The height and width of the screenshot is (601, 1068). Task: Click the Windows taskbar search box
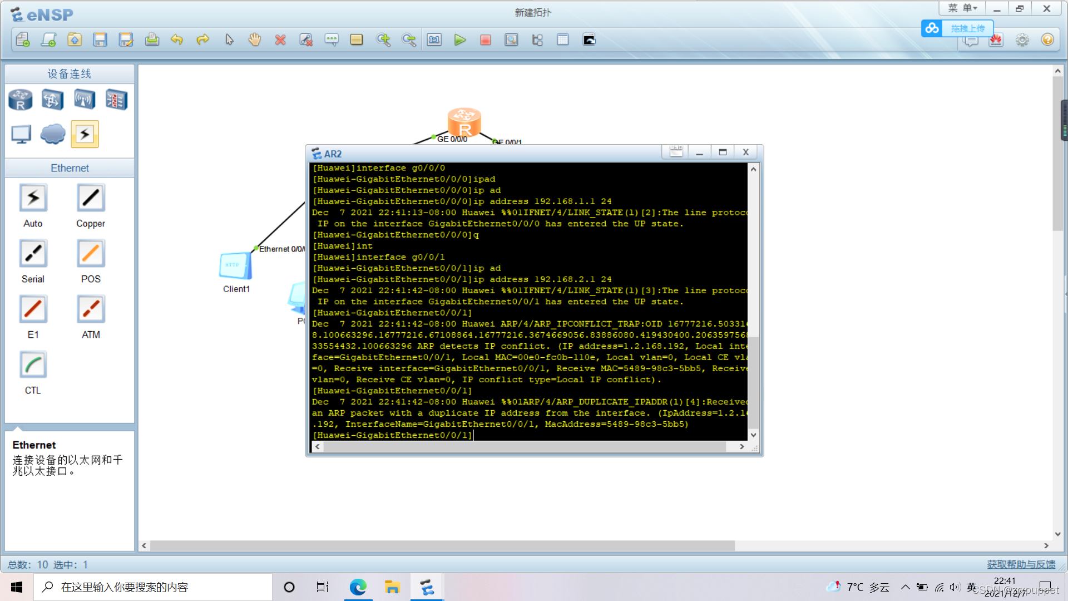[x=153, y=587]
